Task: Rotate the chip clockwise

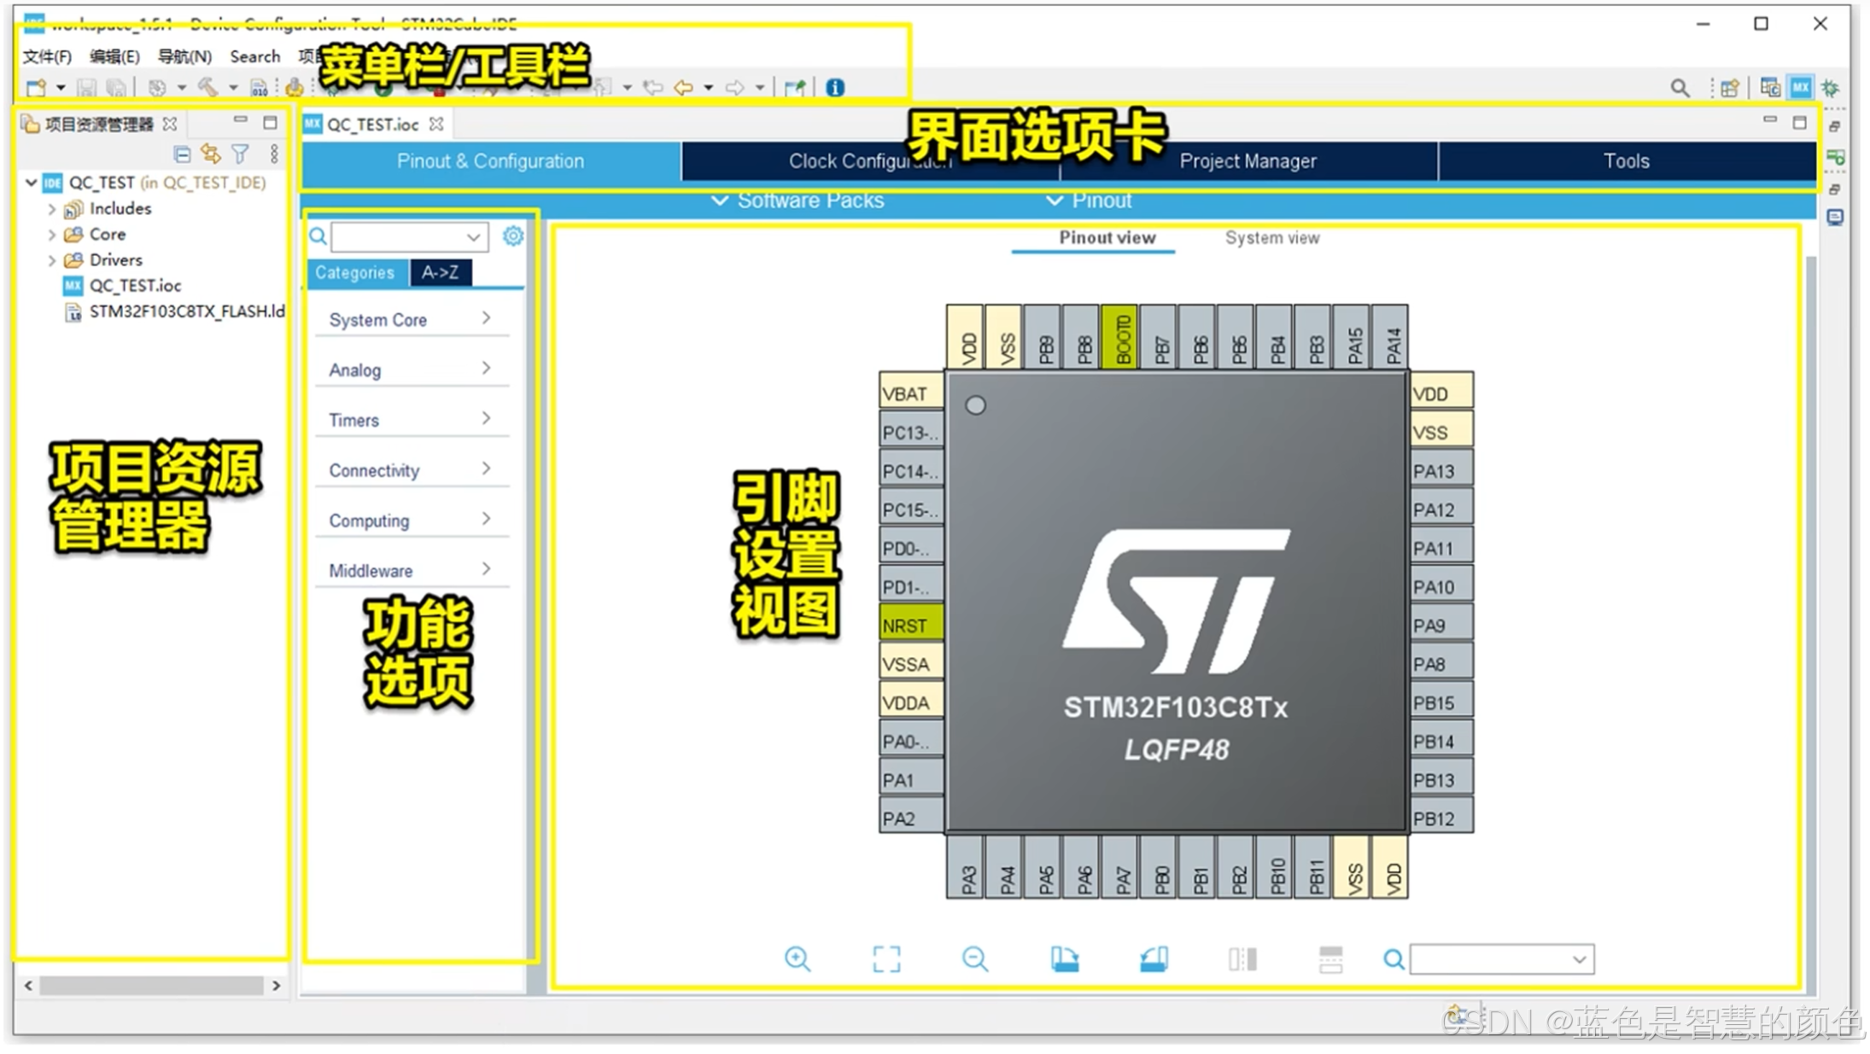Action: pos(1066,958)
